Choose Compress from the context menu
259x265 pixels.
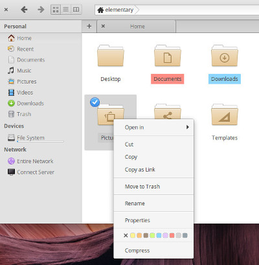coord(153,251)
